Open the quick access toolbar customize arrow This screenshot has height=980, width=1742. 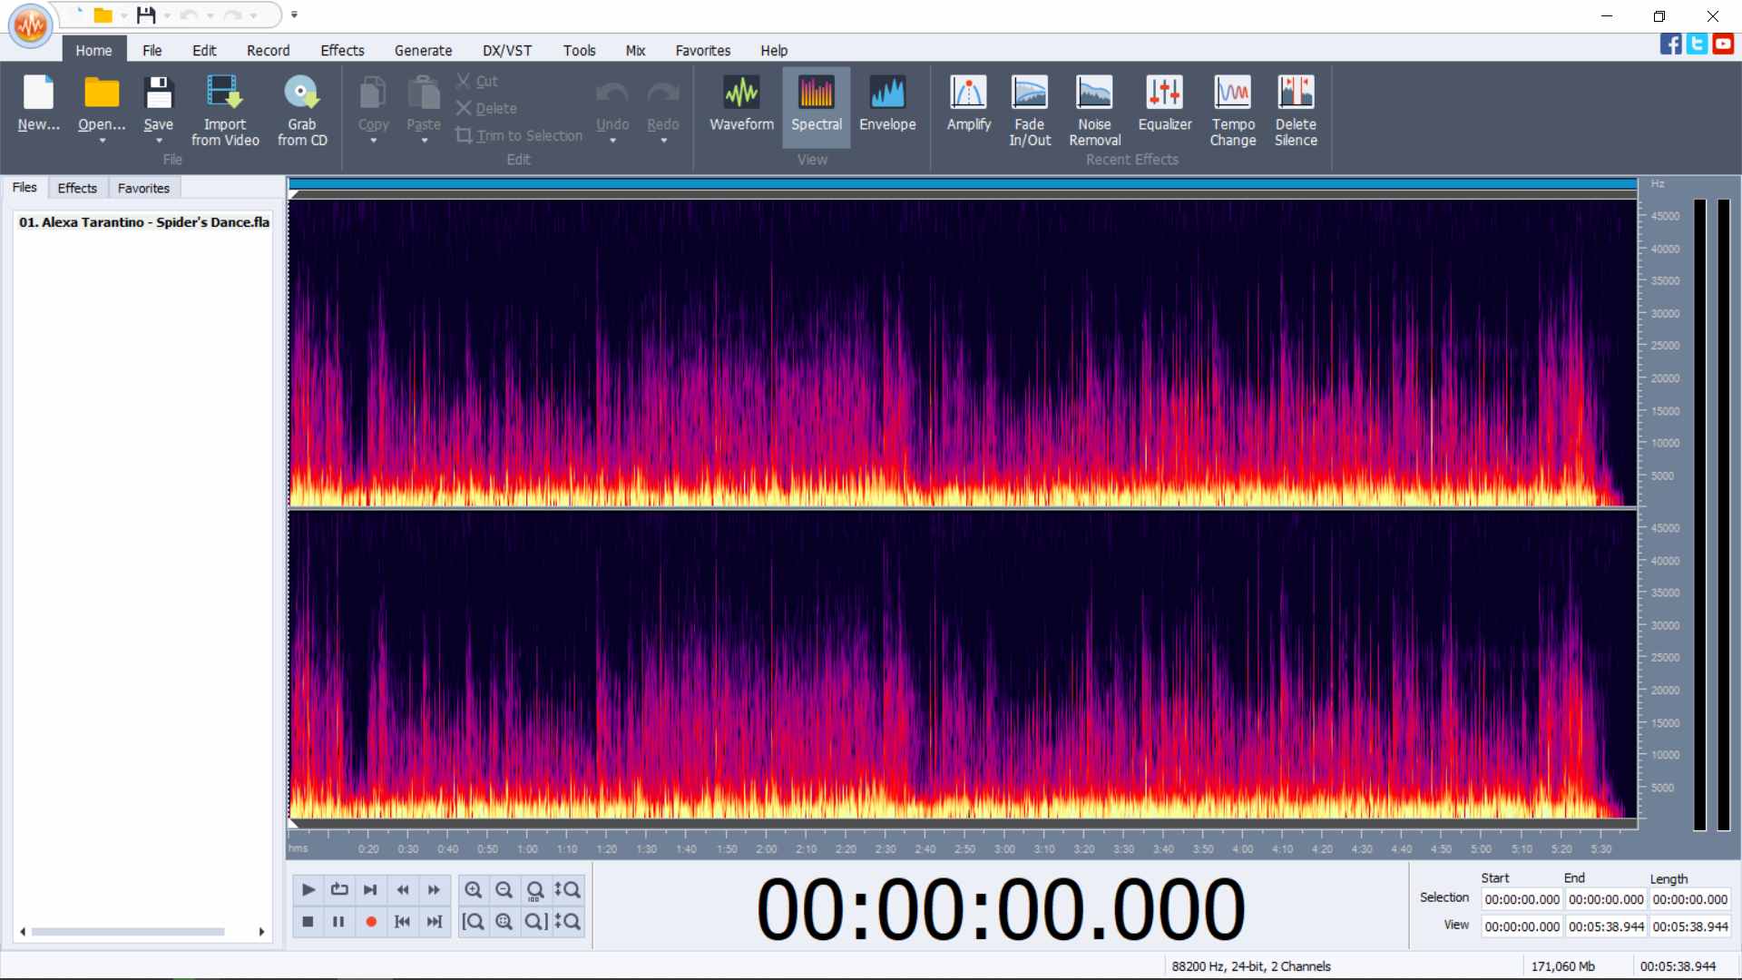pyautogui.click(x=294, y=15)
